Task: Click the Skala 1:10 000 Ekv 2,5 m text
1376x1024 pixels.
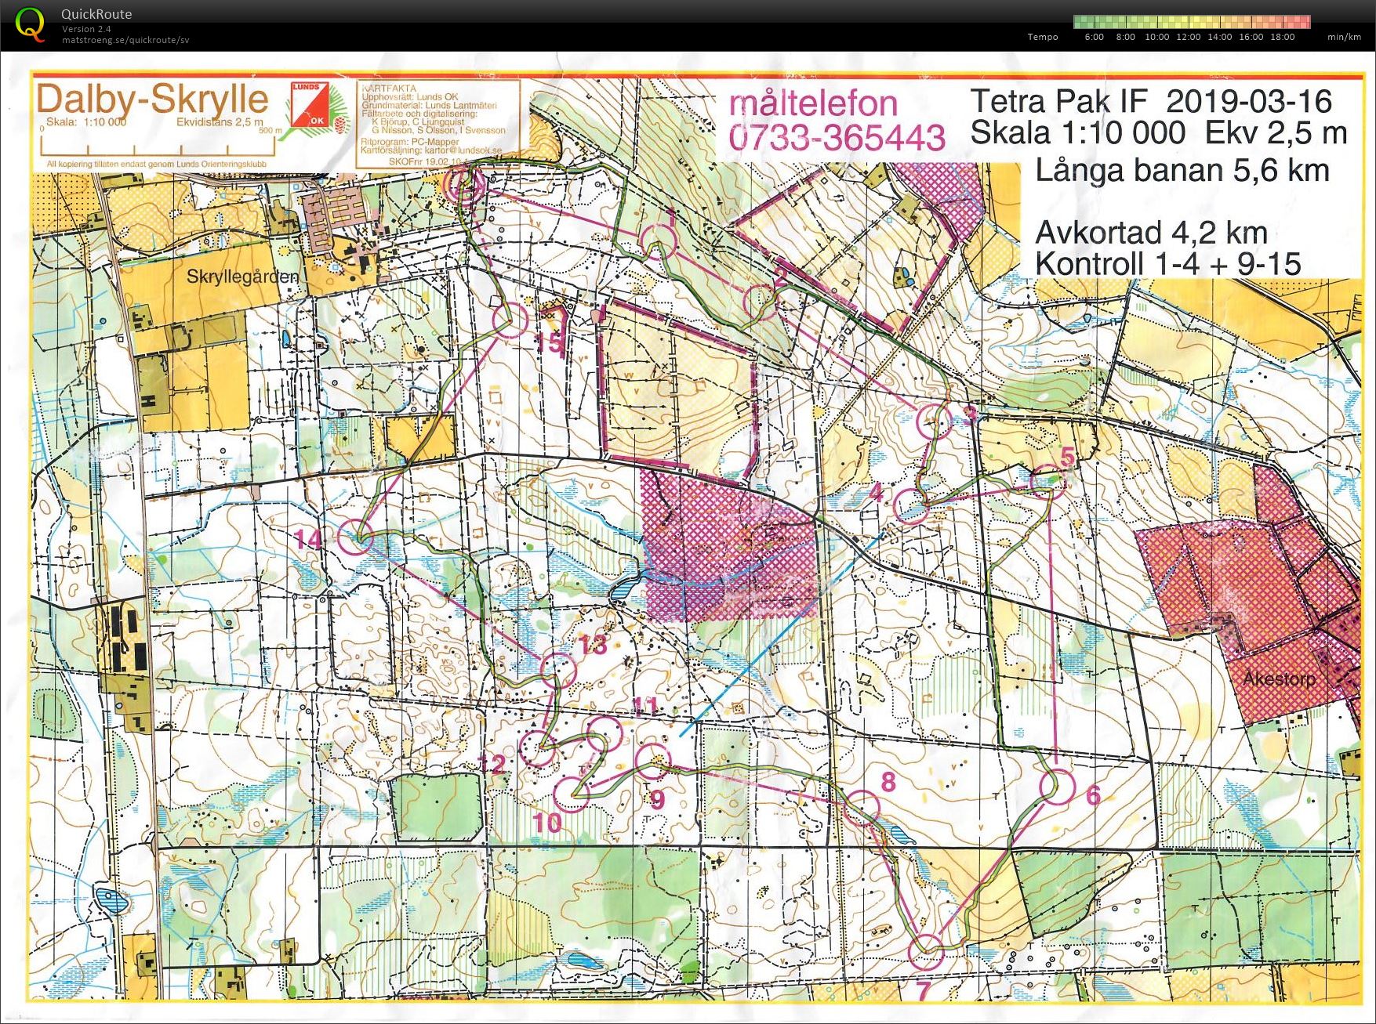Action: click(x=1158, y=133)
